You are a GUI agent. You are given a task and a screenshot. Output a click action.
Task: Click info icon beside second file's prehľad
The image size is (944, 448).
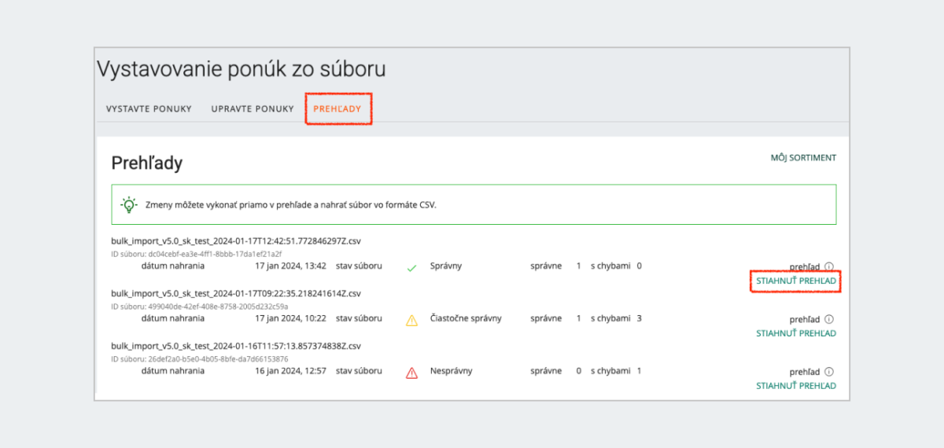coord(829,319)
